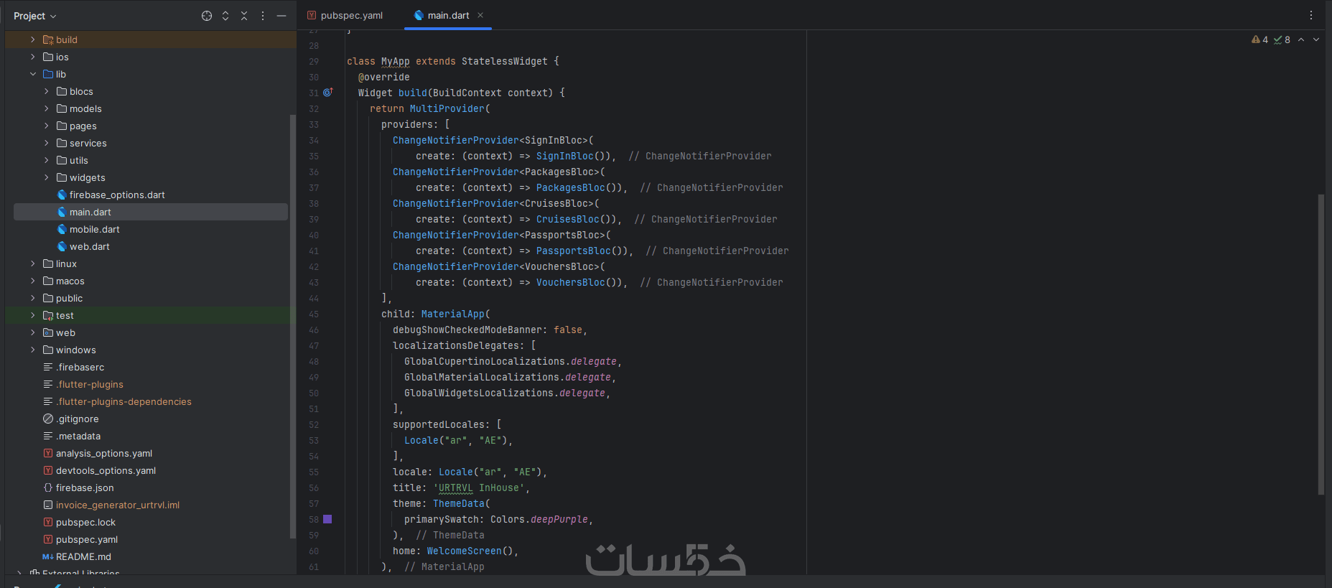Select the main.dart editor tab
1332x588 pixels.
pos(448,15)
